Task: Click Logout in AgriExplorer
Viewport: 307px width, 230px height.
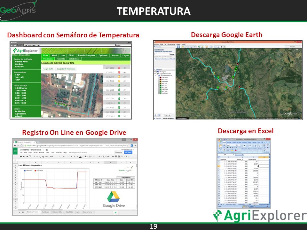Action: coord(126,55)
